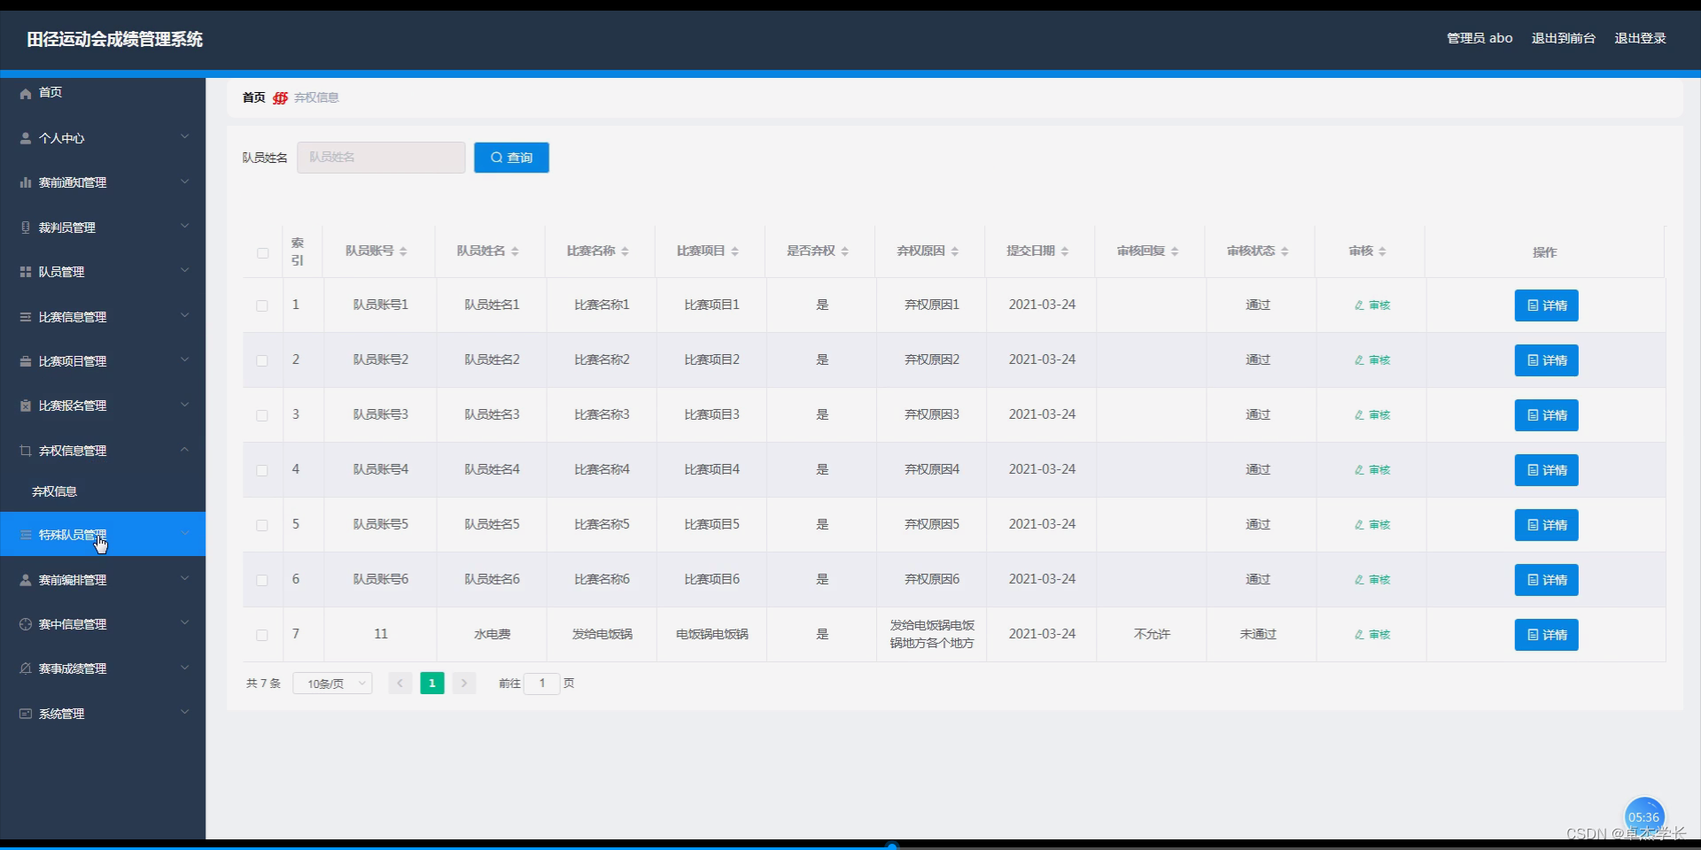1701x850 pixels.
Task: Click the next page arrow
Action: pos(464,684)
